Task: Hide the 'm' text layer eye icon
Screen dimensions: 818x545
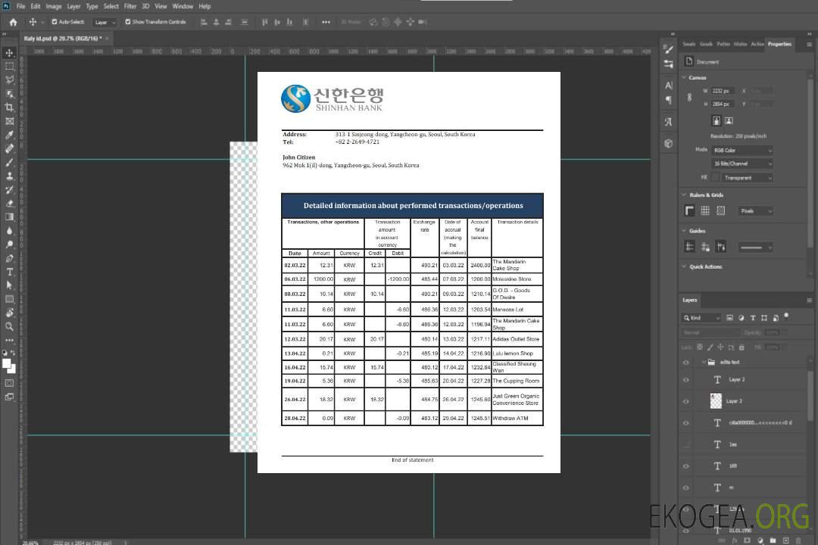Action: [686, 488]
